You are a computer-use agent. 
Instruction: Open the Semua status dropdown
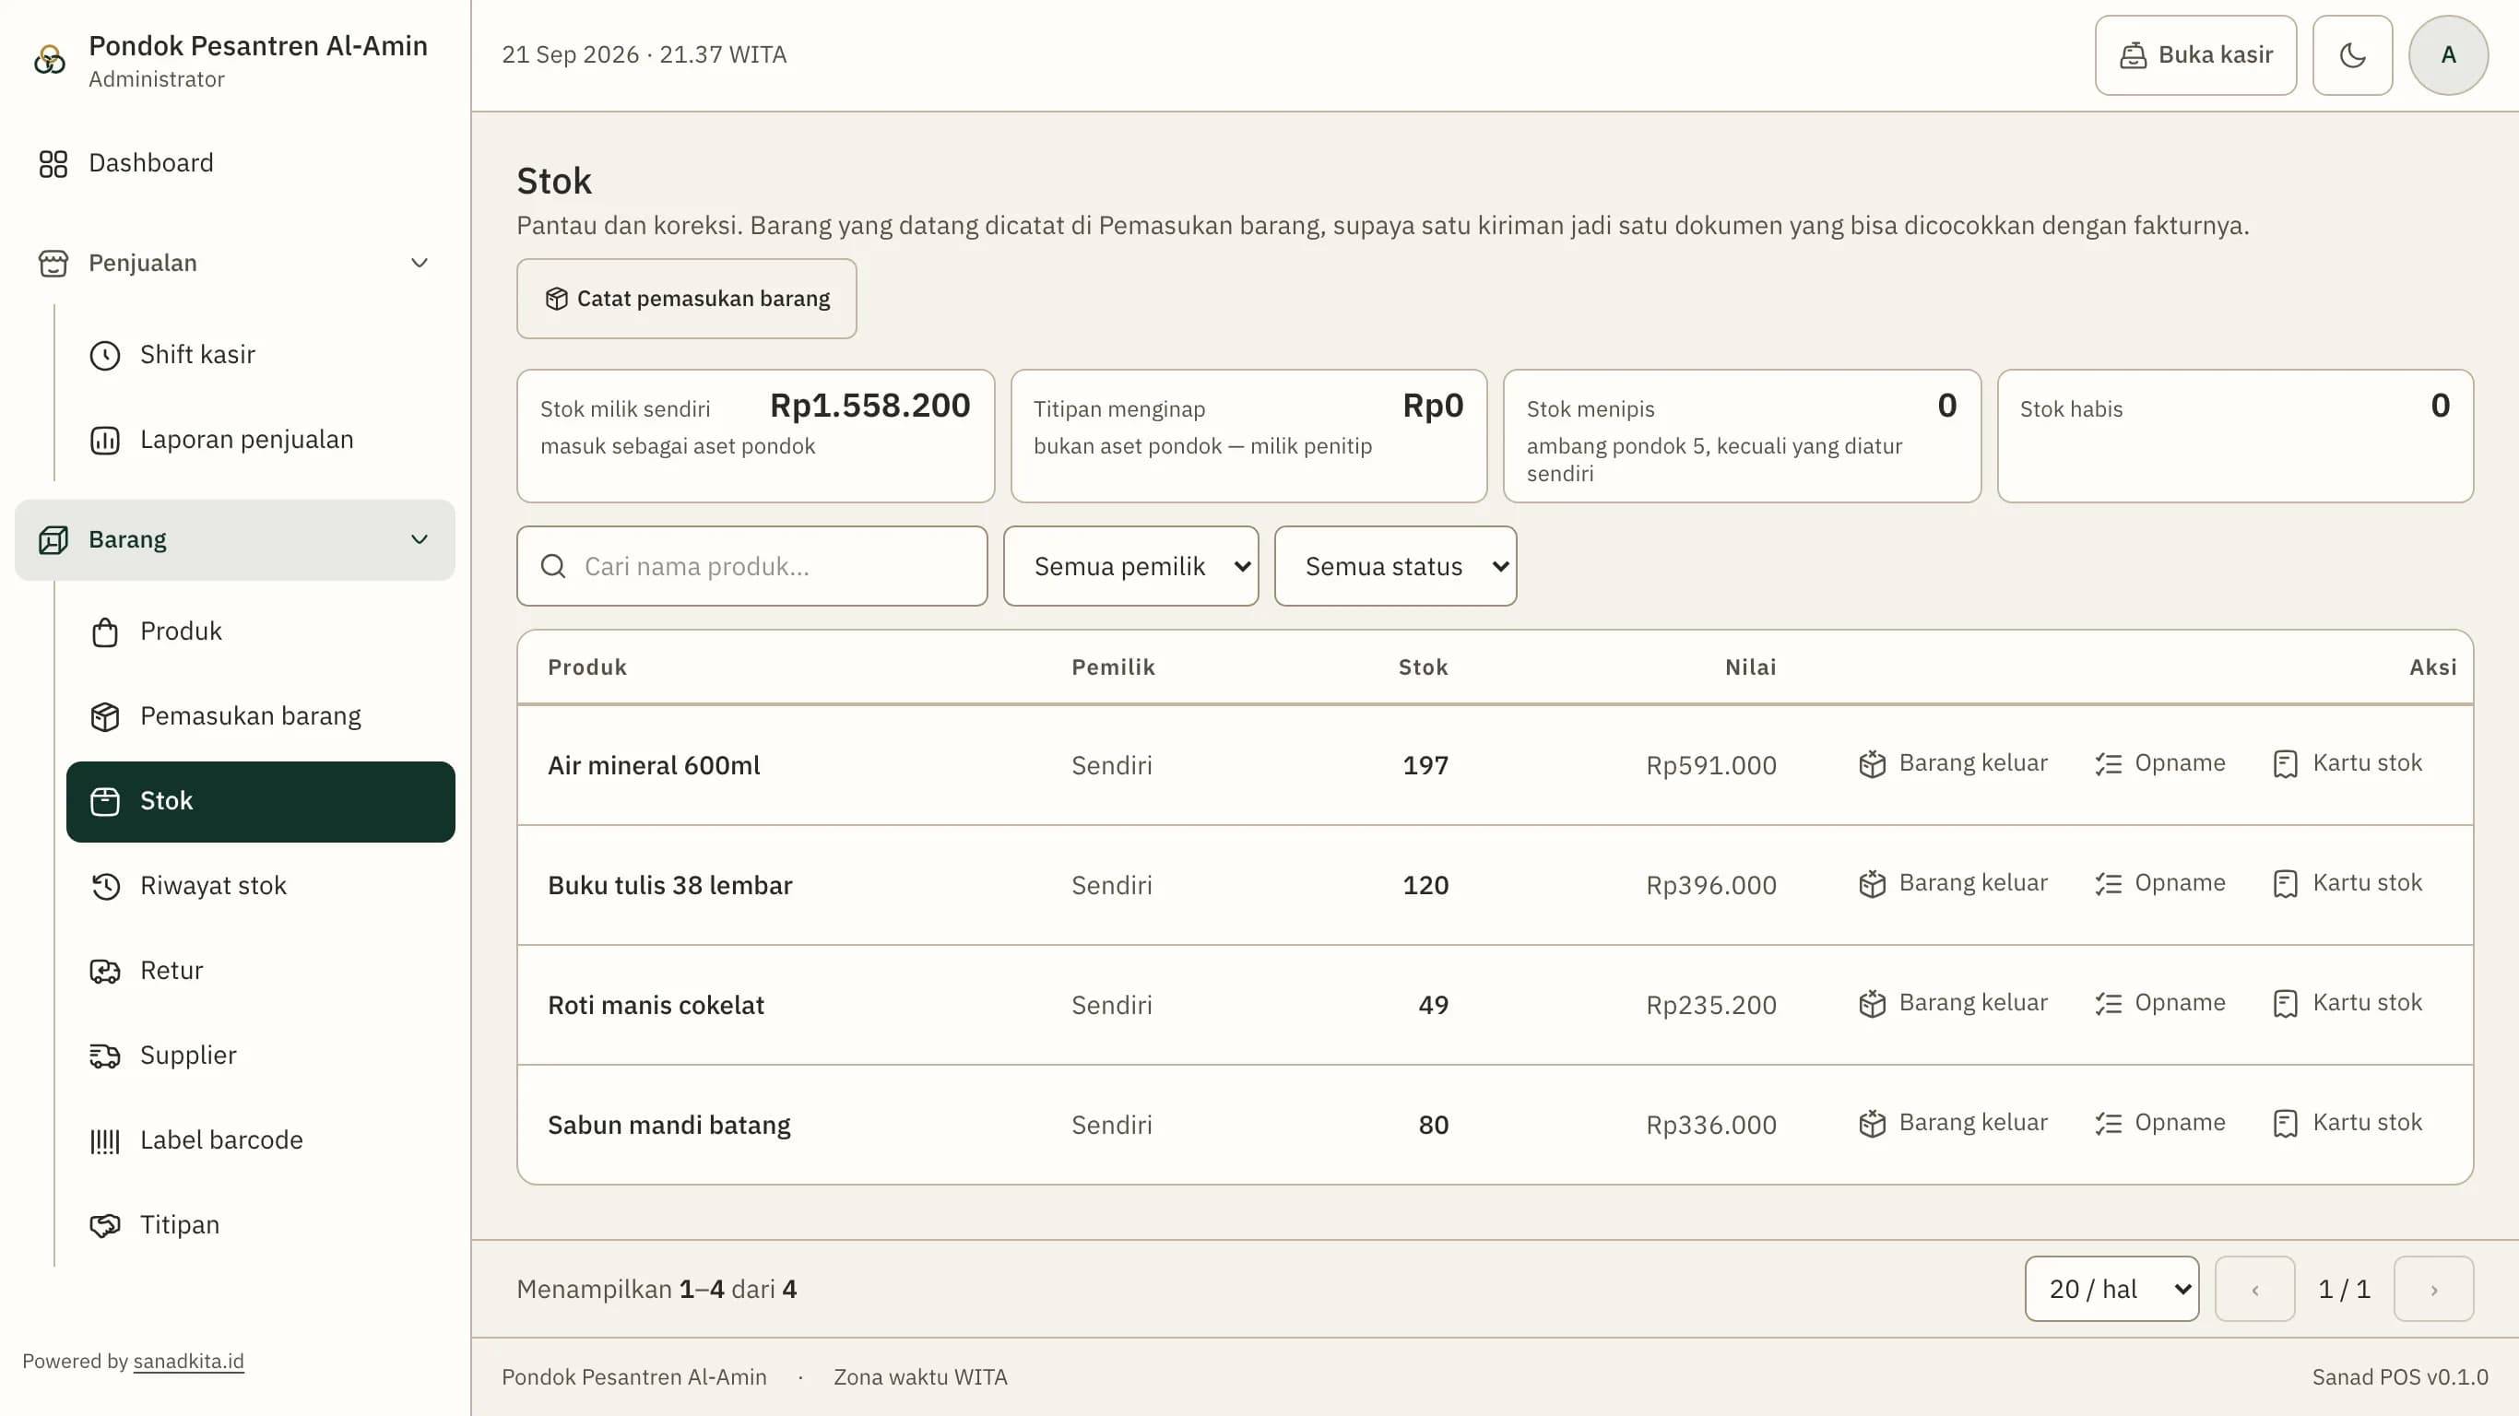(1395, 566)
